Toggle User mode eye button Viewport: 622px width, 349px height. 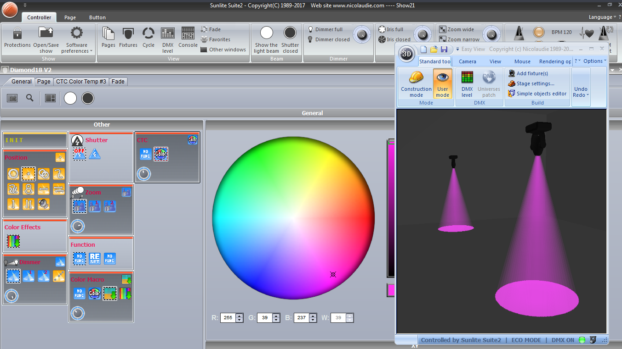coord(443,83)
